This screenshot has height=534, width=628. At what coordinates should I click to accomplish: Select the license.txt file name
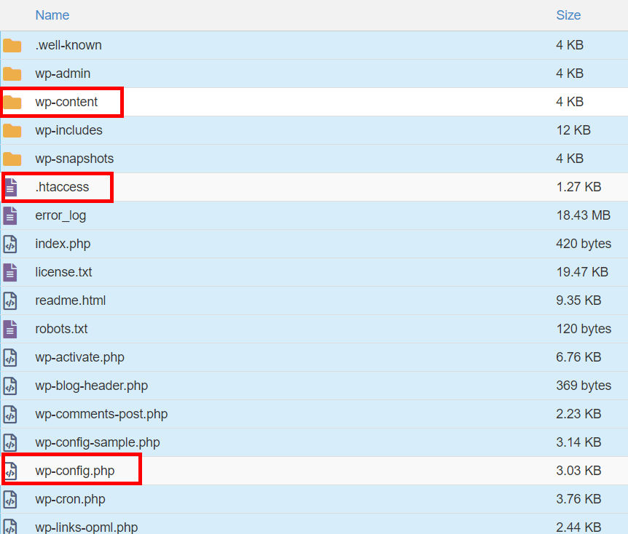[x=63, y=272]
